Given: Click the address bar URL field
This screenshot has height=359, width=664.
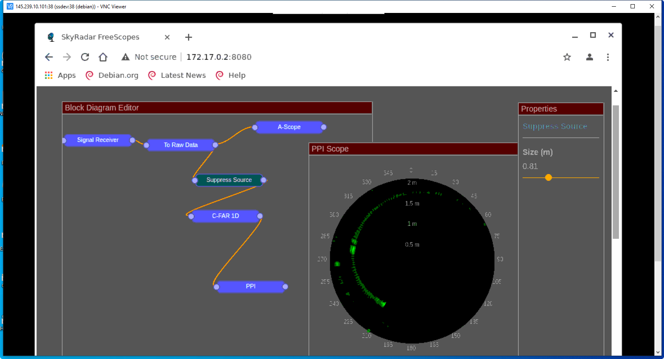Looking at the screenshot, I should coord(219,57).
